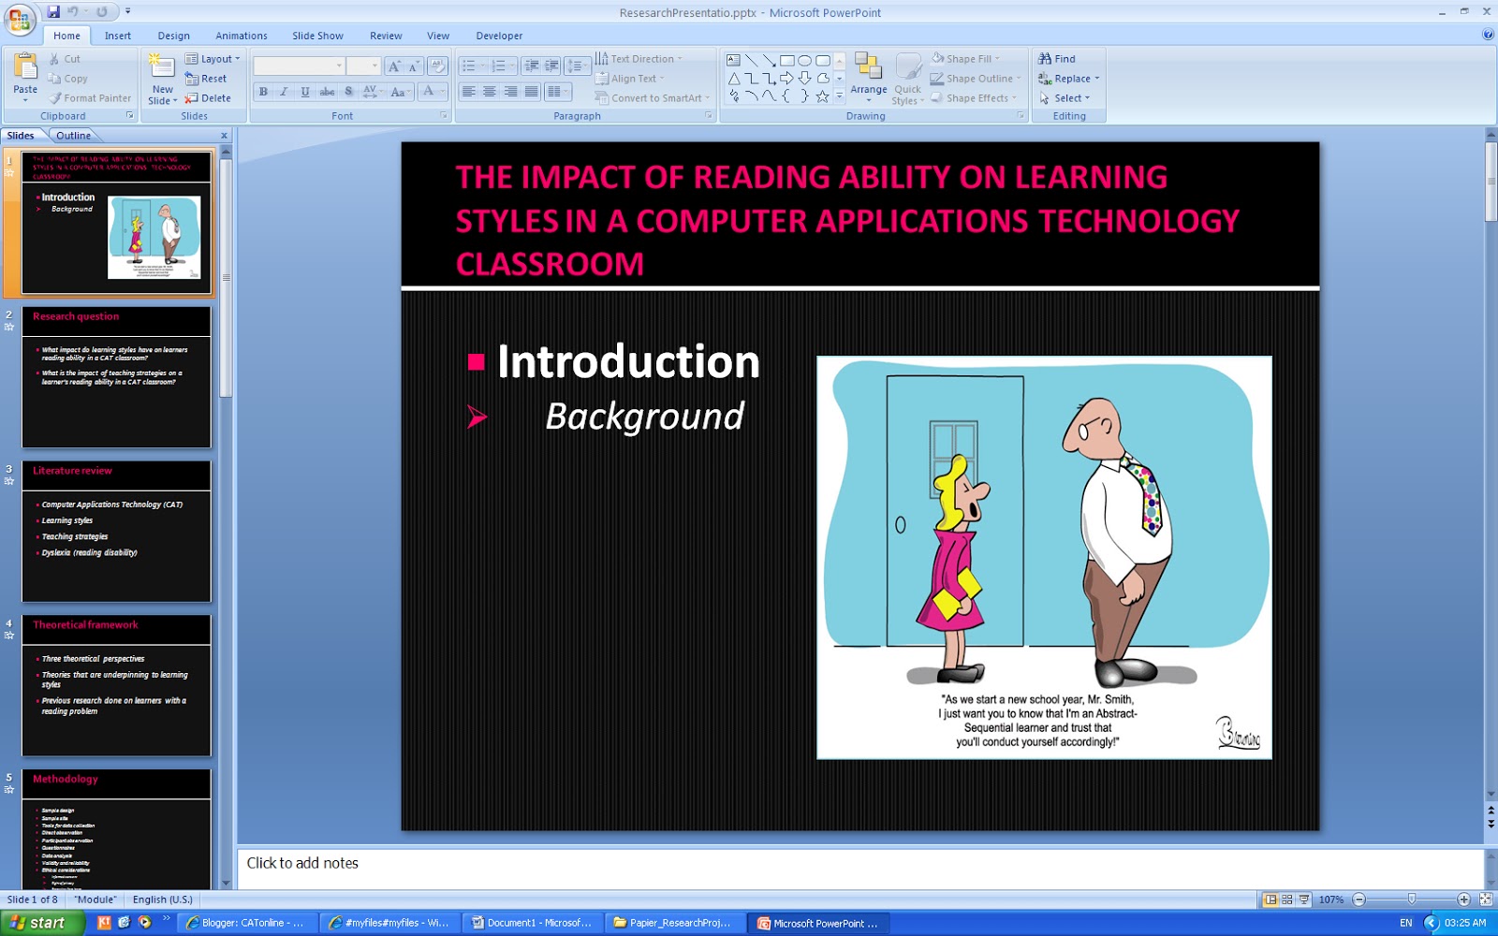The height and width of the screenshot is (936, 1498).
Task: Click the Reset slide button
Action: coord(206,79)
